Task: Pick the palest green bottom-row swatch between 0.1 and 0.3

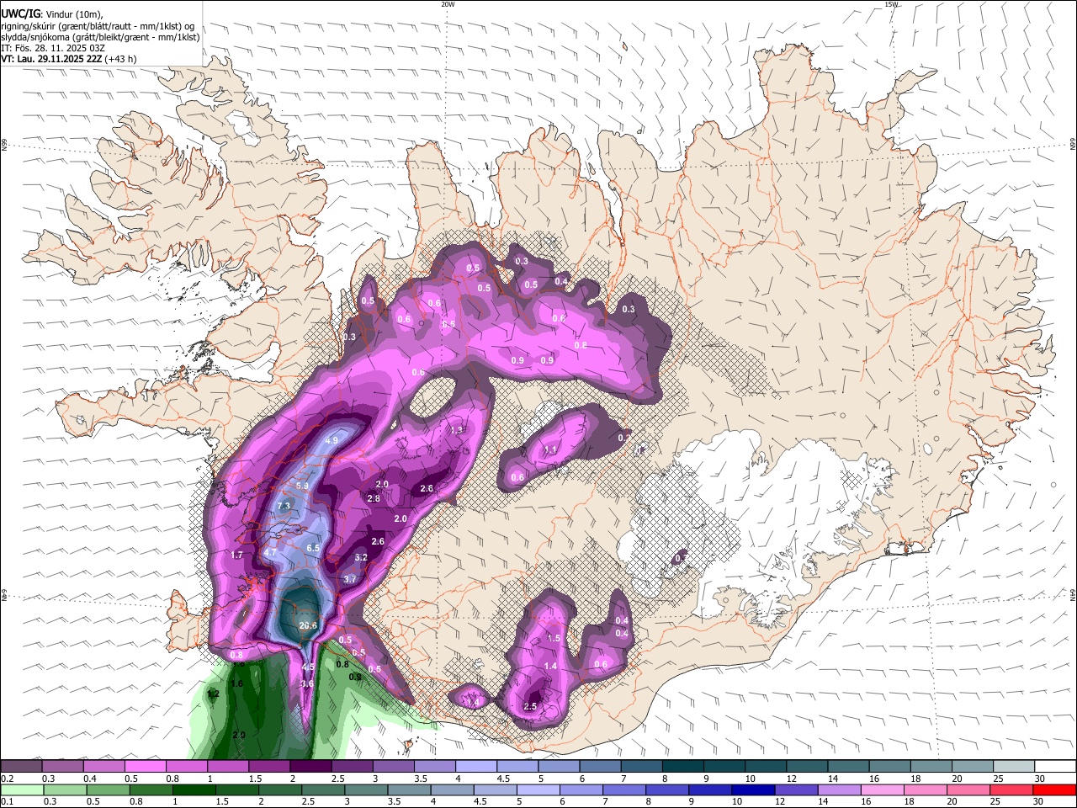Action: [21, 789]
